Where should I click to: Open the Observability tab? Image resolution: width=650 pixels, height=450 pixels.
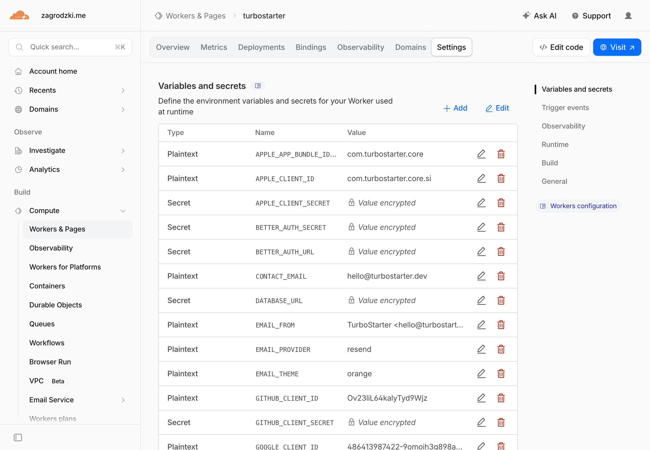click(x=360, y=47)
